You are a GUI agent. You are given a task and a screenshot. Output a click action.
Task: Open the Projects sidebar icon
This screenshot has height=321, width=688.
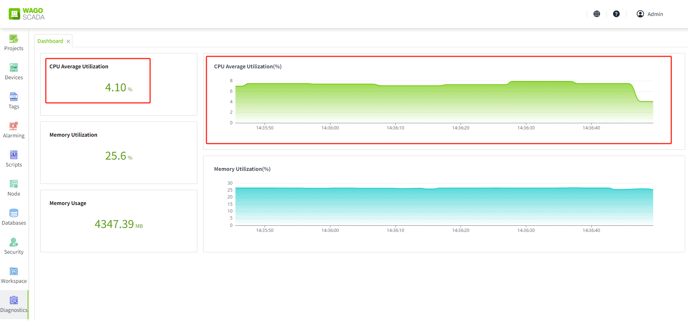[14, 43]
